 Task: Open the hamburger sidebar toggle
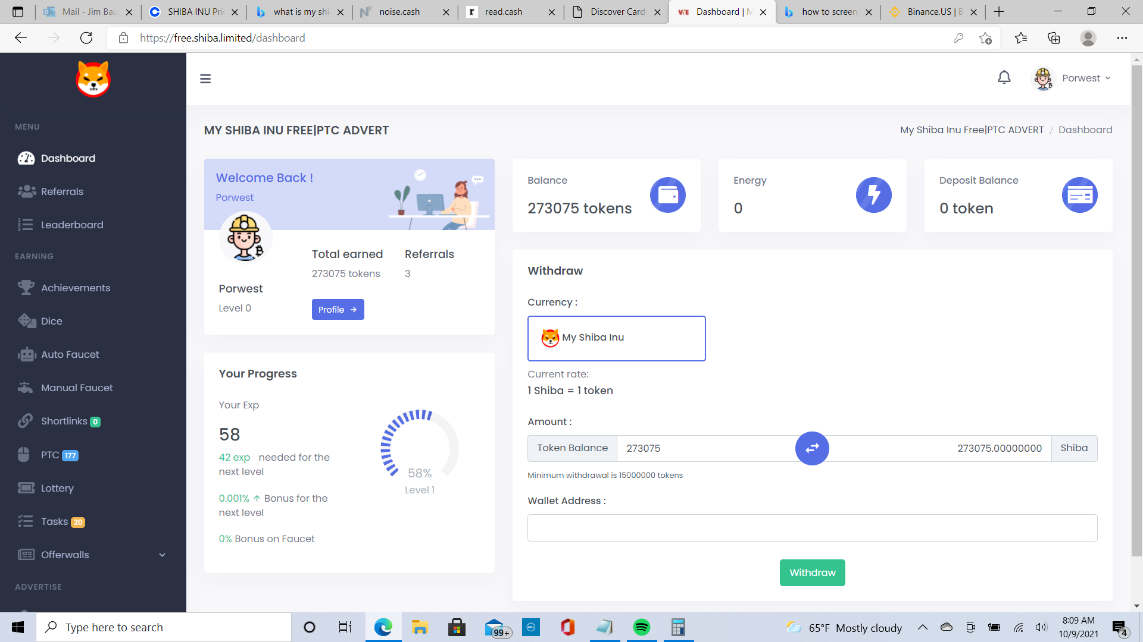tap(205, 78)
